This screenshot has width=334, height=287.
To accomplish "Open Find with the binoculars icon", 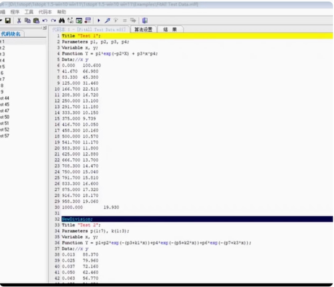I will click(x=61, y=21).
